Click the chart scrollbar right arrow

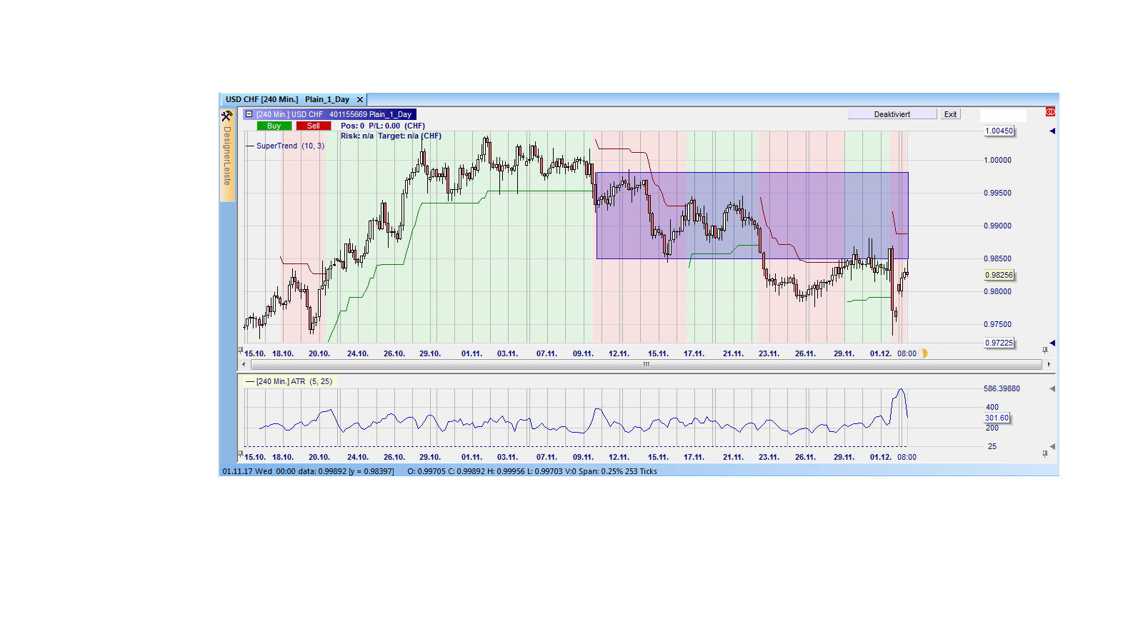1049,364
